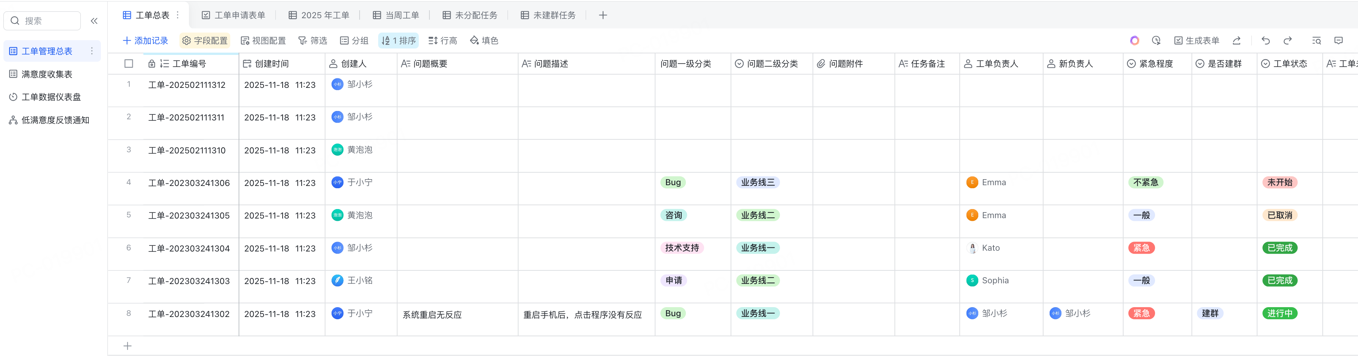This screenshot has height=356, width=1358.
Task: Switch to the 2025 年工单 tab
Action: [x=319, y=15]
